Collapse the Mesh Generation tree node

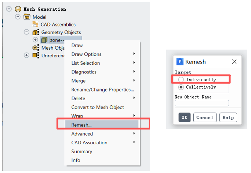click(x=9, y=9)
